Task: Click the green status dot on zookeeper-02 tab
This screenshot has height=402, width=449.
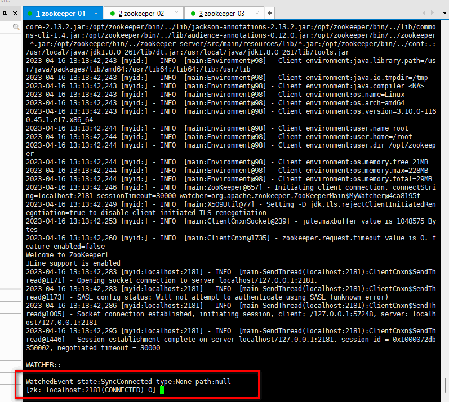Action: pos(113,14)
